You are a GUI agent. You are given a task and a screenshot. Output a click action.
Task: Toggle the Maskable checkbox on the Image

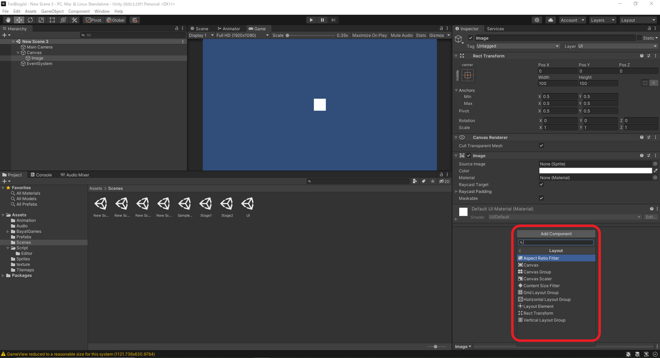541,198
